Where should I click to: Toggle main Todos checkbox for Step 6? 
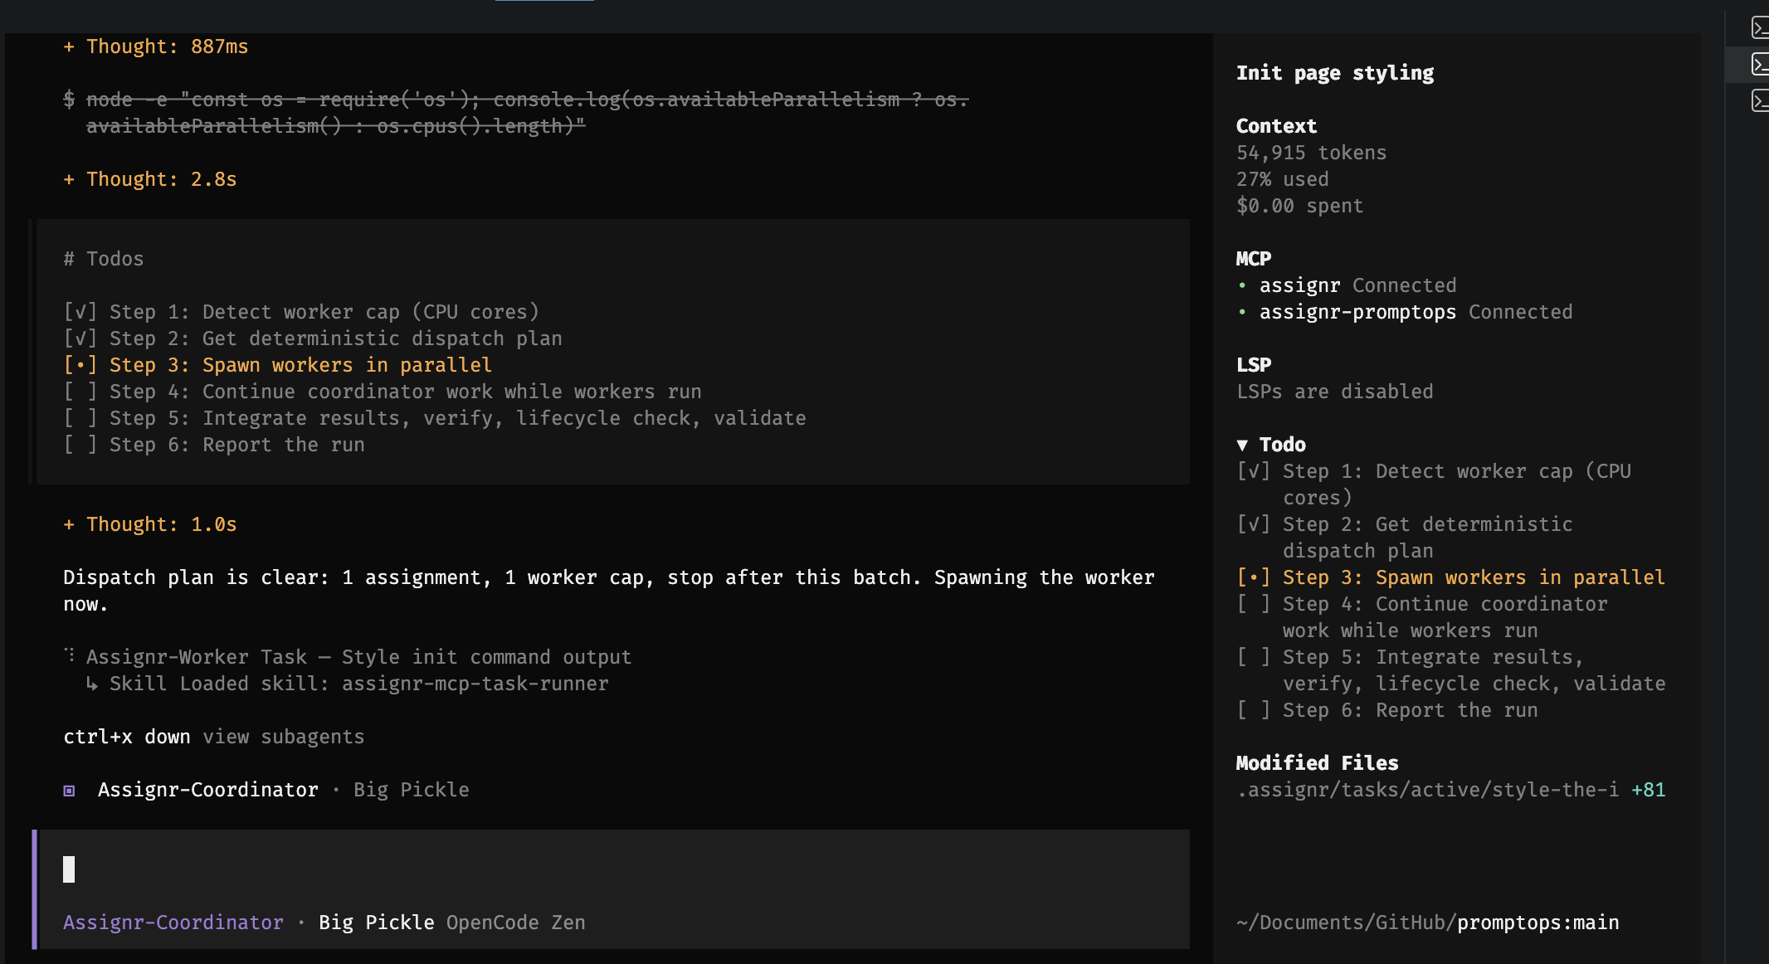coord(80,445)
